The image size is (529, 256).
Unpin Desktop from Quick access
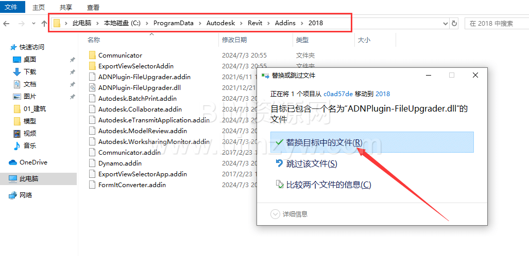(x=72, y=60)
